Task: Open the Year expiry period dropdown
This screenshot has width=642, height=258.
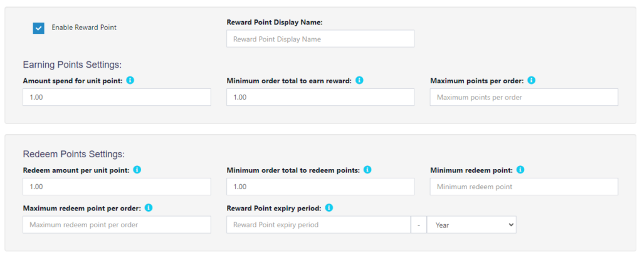Action: (x=471, y=225)
